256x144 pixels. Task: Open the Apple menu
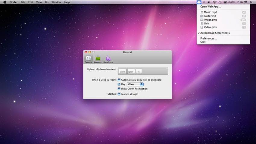click(x=5, y=2)
